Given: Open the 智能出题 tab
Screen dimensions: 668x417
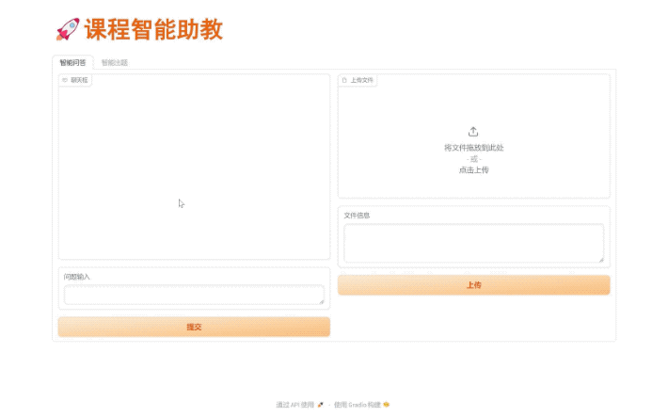Looking at the screenshot, I should [x=115, y=62].
